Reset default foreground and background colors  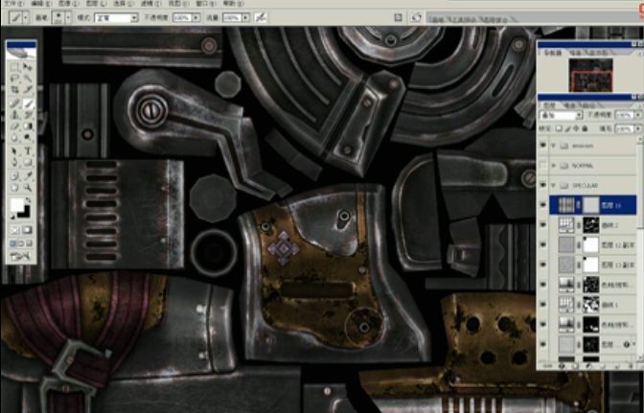pos(13,217)
